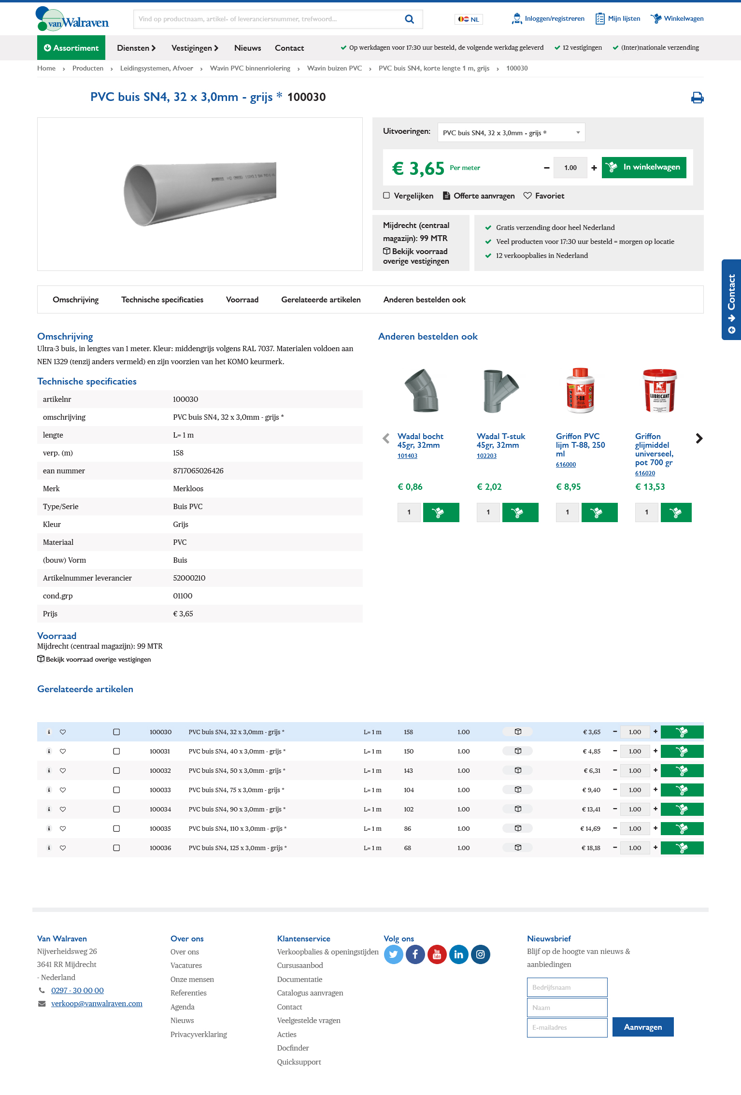Favorite article 100035 with heart icon
The image size is (741, 1095).
(63, 829)
